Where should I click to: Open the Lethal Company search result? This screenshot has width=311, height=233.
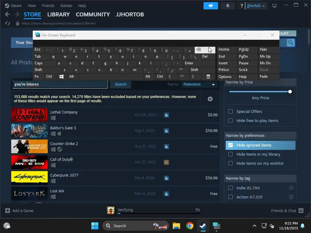(x=115, y=115)
